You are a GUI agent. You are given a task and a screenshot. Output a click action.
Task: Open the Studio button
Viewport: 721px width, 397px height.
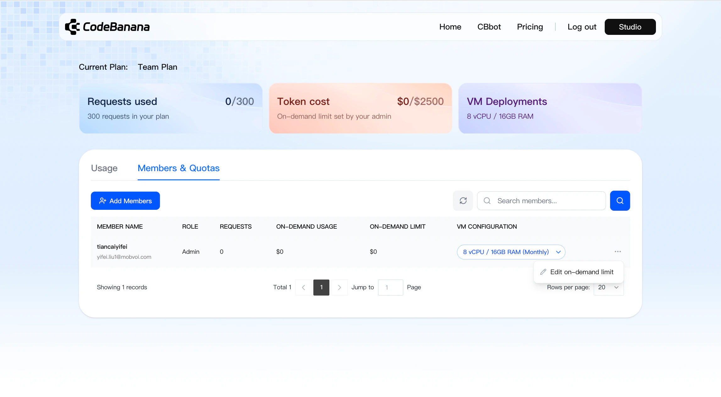click(x=630, y=27)
